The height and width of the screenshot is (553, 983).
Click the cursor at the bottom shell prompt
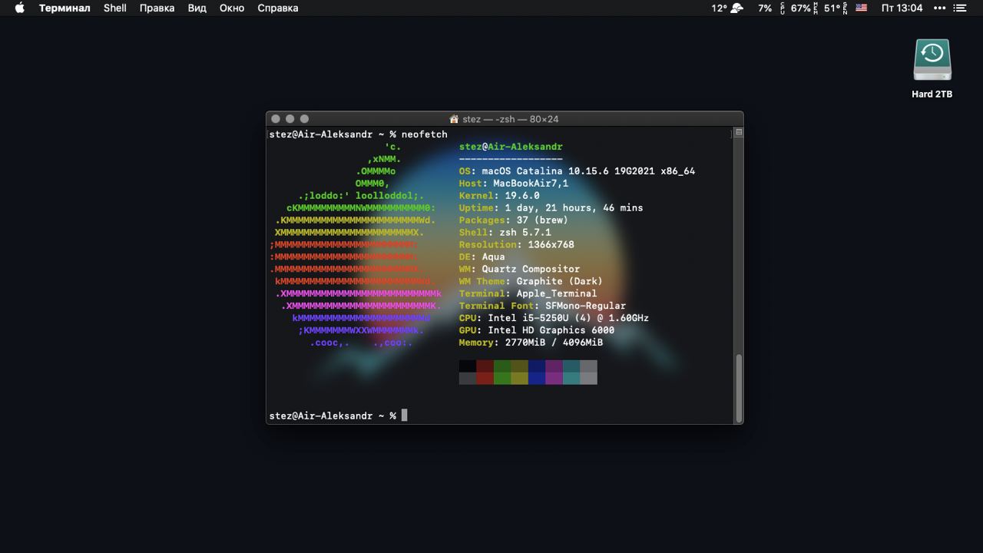click(405, 416)
